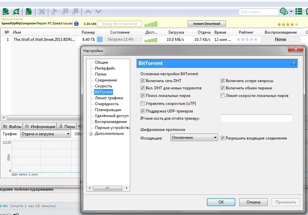This screenshot has height=215, width=308.
Task: Check 'Лимит скорости локальных пиров' option
Action: [x=223, y=96]
